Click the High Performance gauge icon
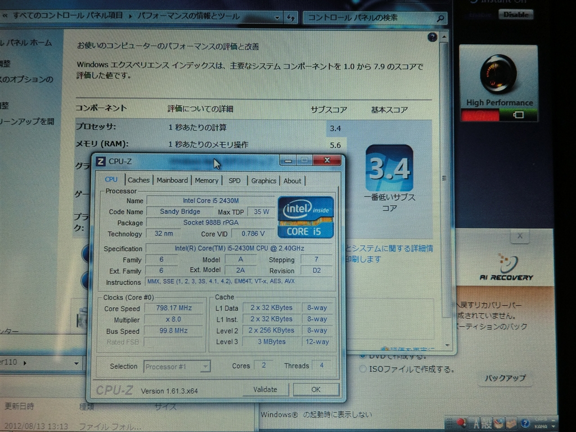This screenshot has width=576, height=432. pos(498,74)
